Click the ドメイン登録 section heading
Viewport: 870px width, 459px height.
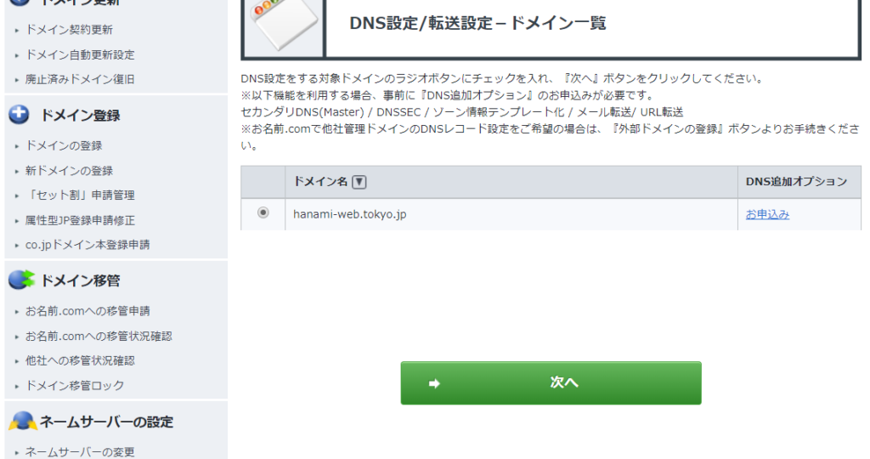pos(80,116)
